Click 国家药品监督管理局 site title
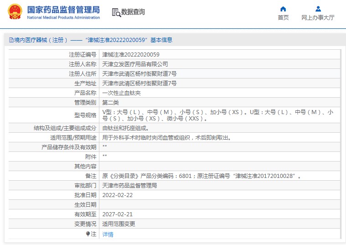Image resolution: width=346 pixels, height=245 pixels. click(63, 10)
